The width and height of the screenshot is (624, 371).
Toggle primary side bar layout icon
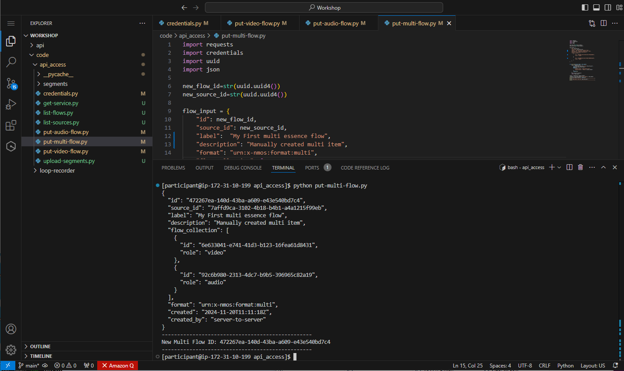pos(585,7)
